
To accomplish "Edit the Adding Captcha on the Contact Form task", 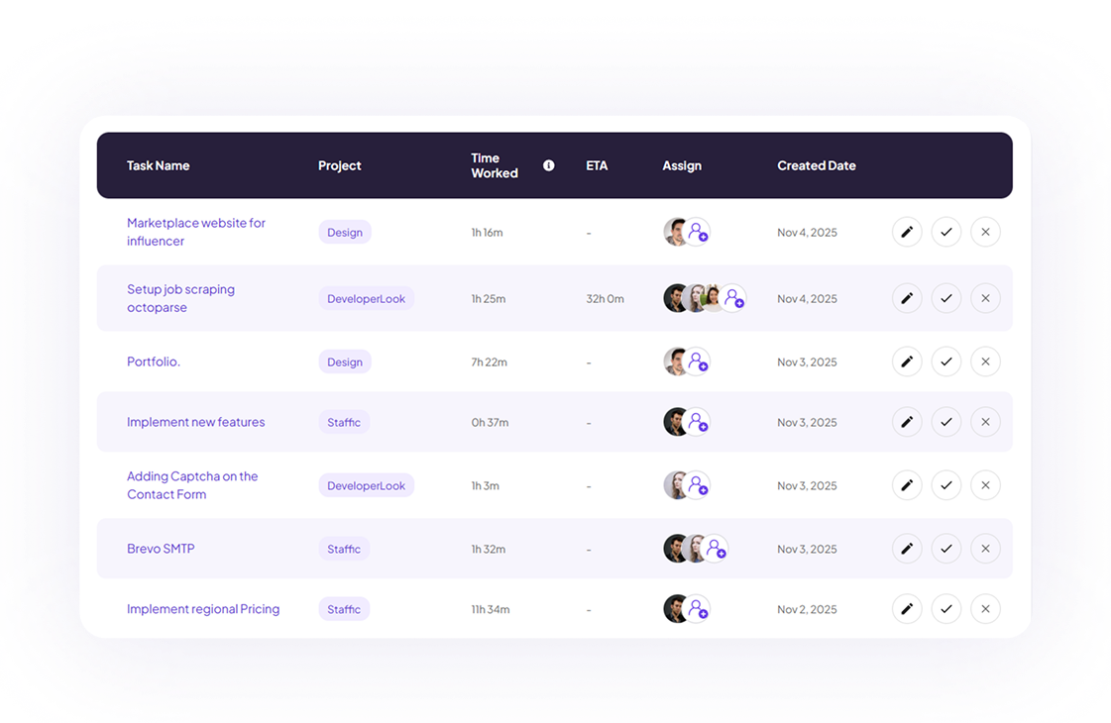I will click(907, 485).
